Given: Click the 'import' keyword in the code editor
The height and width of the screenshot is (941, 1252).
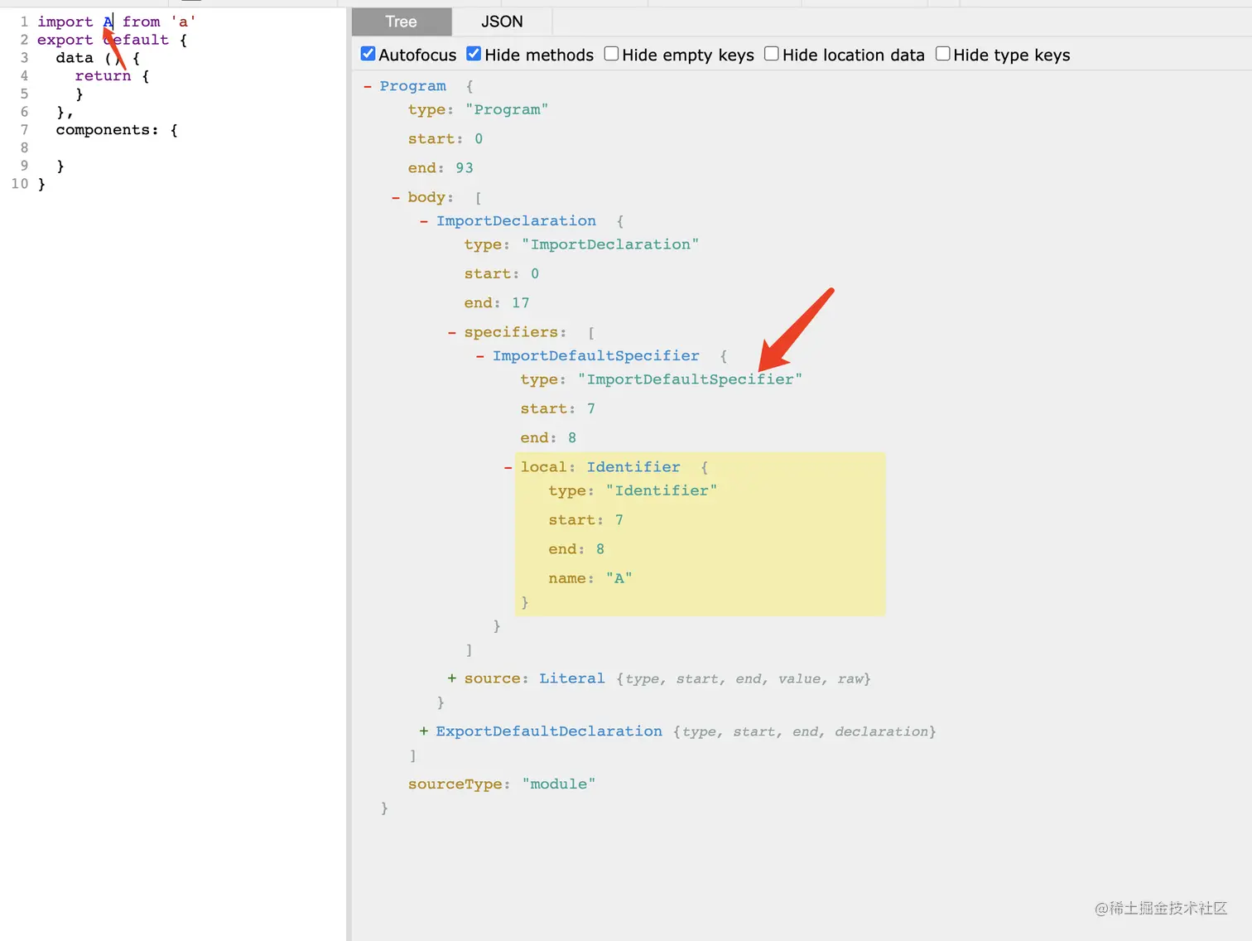Looking at the screenshot, I should pyautogui.click(x=65, y=22).
